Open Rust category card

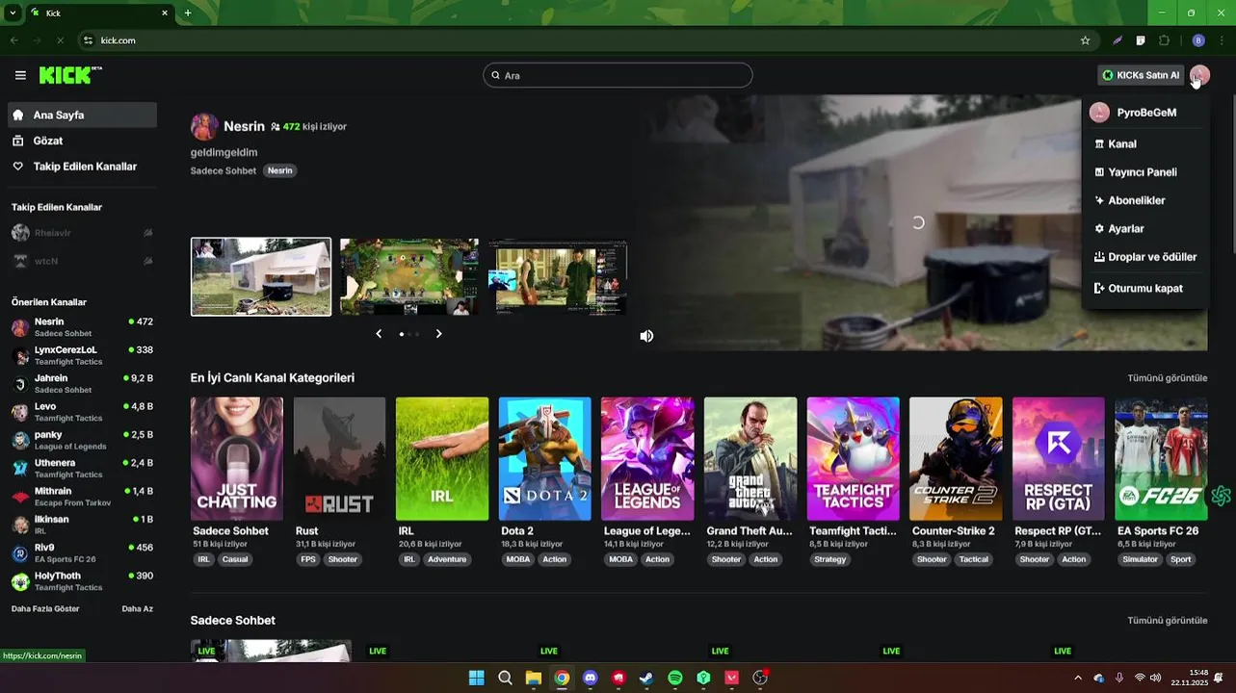tap(340, 459)
